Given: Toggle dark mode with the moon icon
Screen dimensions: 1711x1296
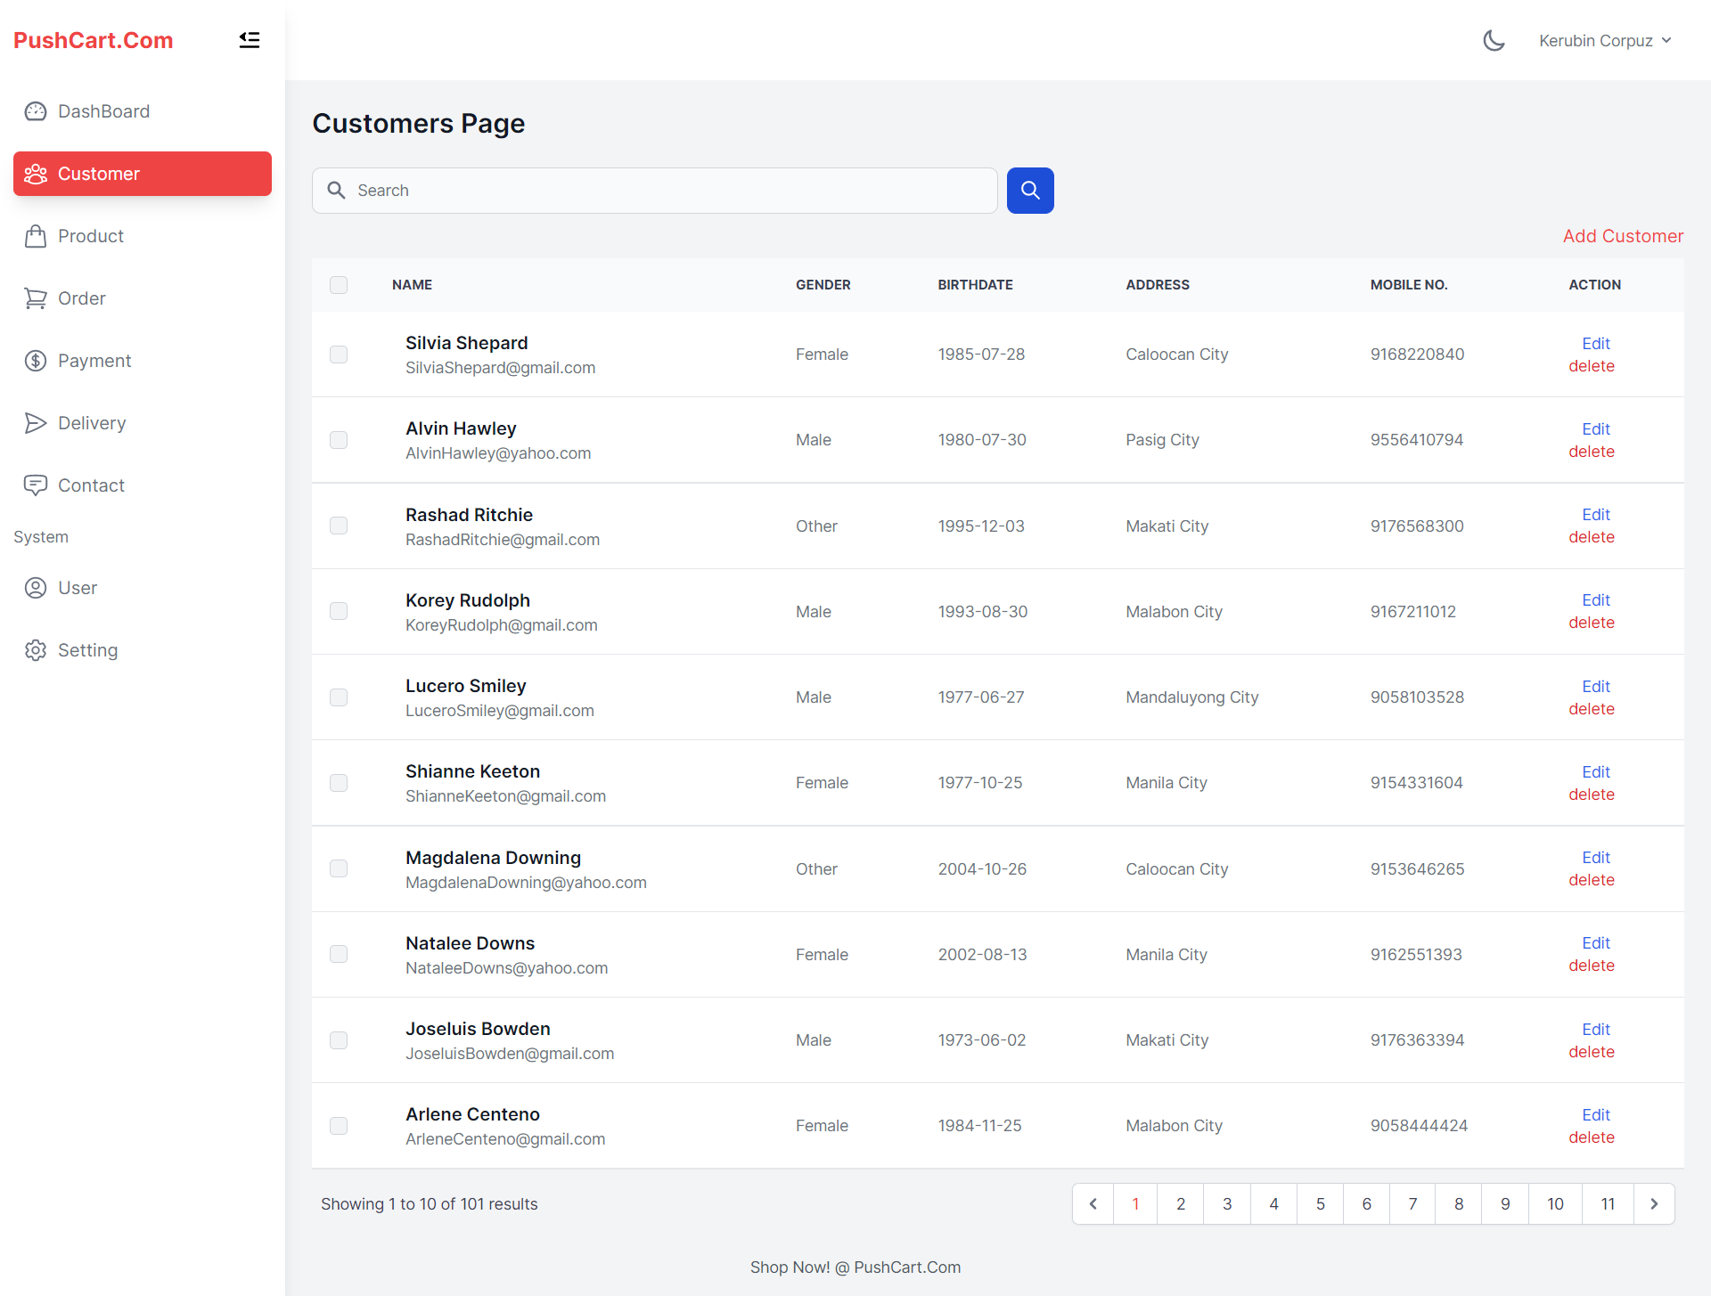Looking at the screenshot, I should (x=1494, y=40).
